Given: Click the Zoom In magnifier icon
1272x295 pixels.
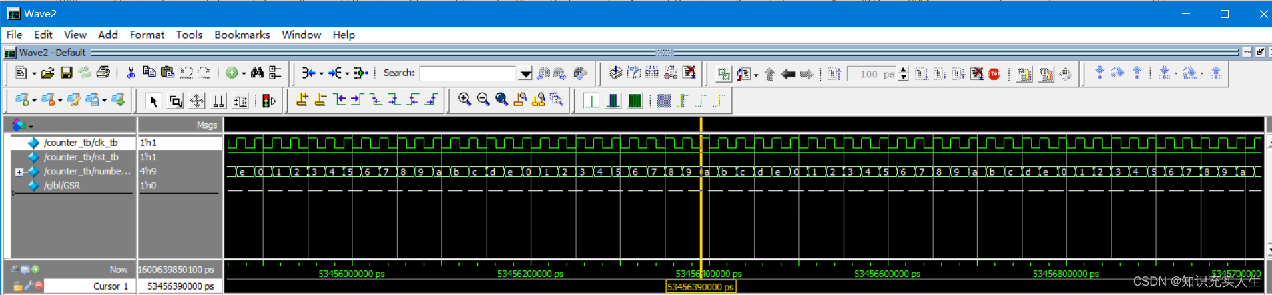Looking at the screenshot, I should coord(465,100).
